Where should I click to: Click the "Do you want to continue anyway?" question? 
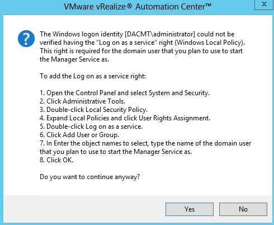coord(90,177)
